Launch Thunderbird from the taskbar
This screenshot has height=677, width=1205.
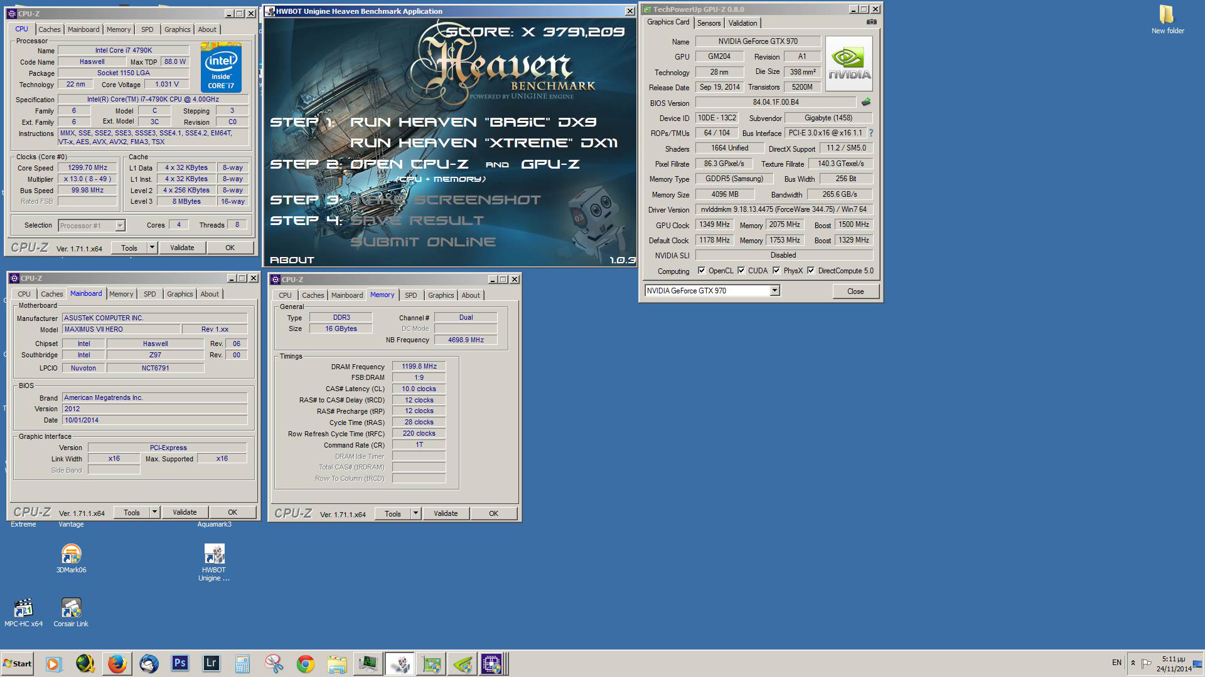tap(149, 663)
